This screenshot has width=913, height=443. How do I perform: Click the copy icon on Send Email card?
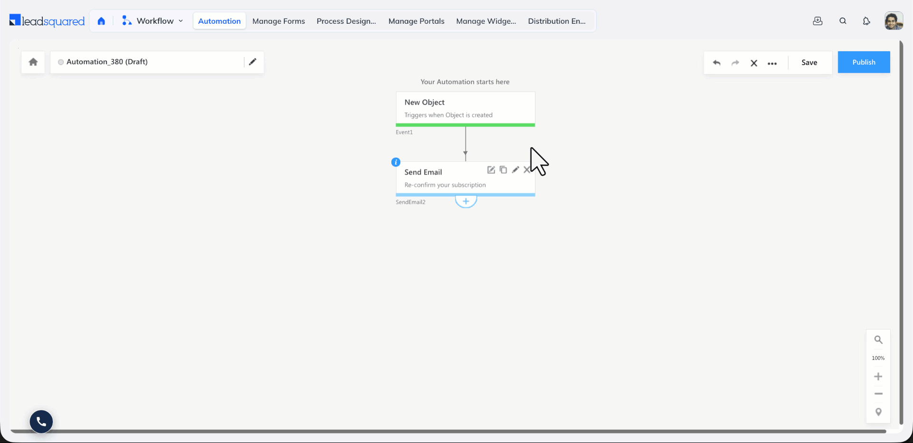(503, 170)
